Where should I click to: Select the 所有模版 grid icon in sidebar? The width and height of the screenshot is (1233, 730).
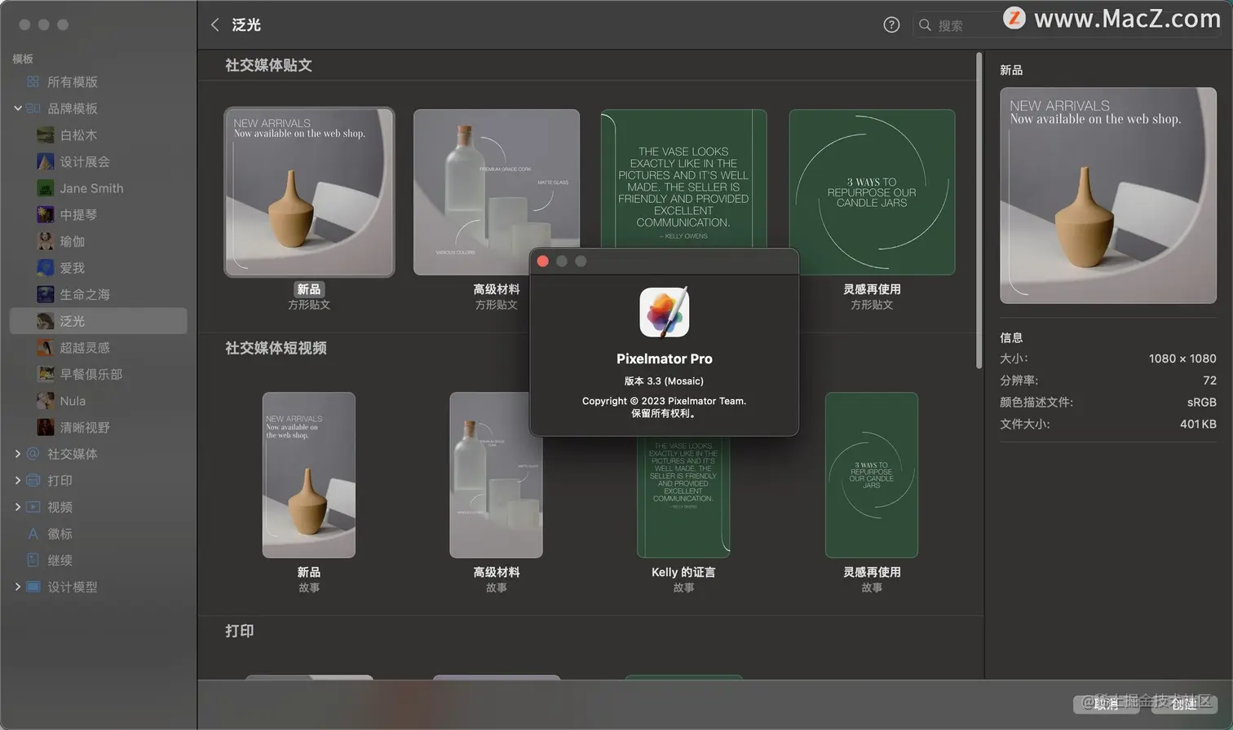[x=33, y=81]
